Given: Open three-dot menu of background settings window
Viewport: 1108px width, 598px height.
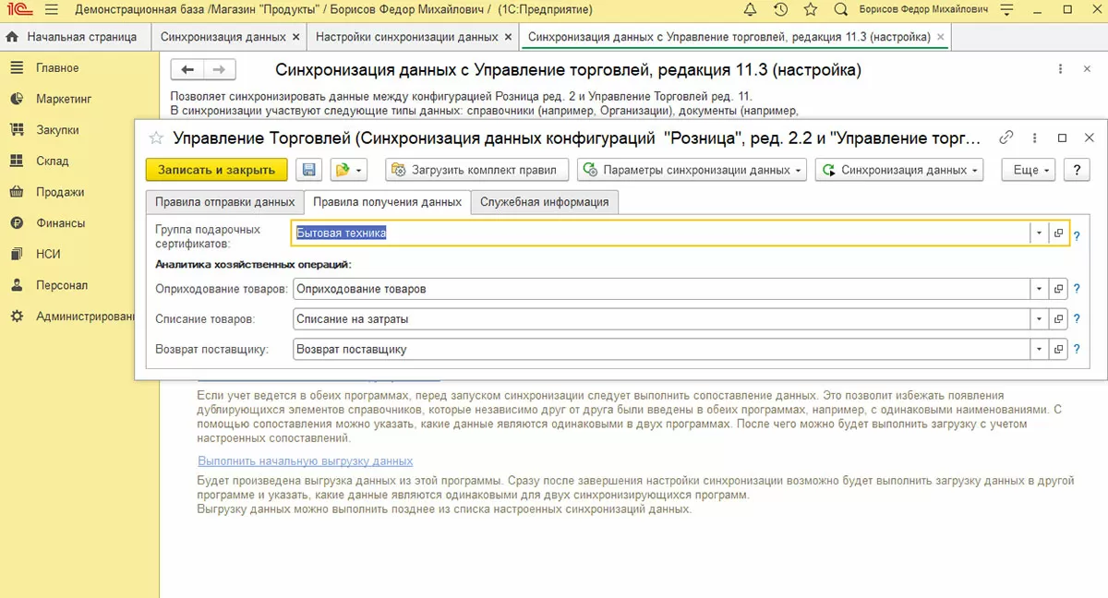Looking at the screenshot, I should tap(1060, 70).
